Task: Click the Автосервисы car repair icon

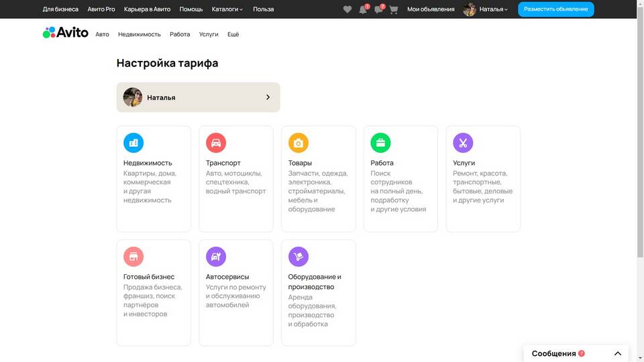Action: click(x=216, y=257)
